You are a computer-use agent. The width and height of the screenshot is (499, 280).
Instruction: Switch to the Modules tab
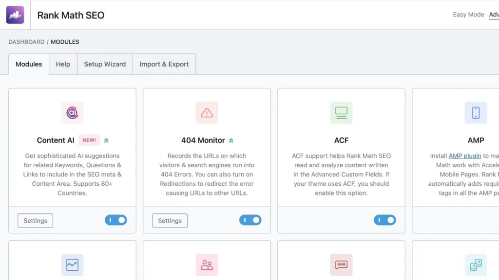click(x=29, y=64)
